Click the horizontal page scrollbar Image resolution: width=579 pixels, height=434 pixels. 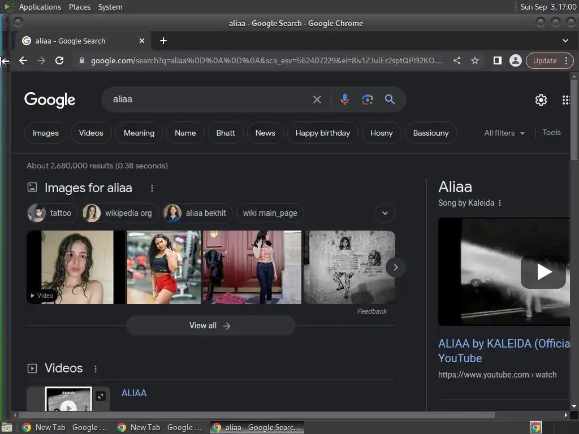tap(257, 415)
